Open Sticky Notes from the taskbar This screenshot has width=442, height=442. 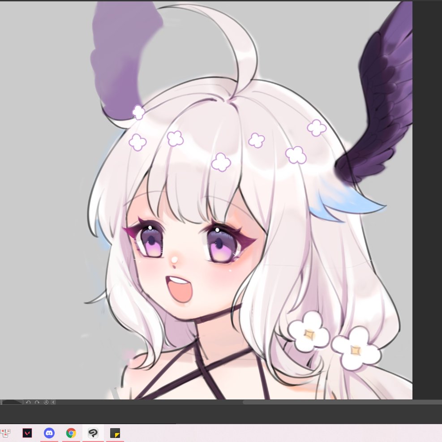pyautogui.click(x=115, y=433)
